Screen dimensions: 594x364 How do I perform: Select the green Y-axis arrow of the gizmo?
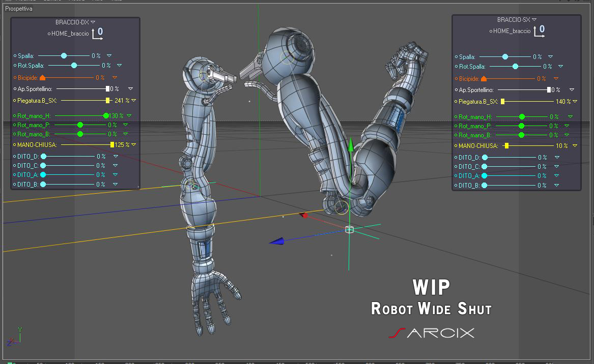pyautogui.click(x=351, y=145)
